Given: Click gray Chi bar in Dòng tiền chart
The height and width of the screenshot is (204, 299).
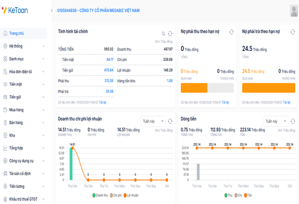Looking at the screenshot, I should [x=198, y=172].
